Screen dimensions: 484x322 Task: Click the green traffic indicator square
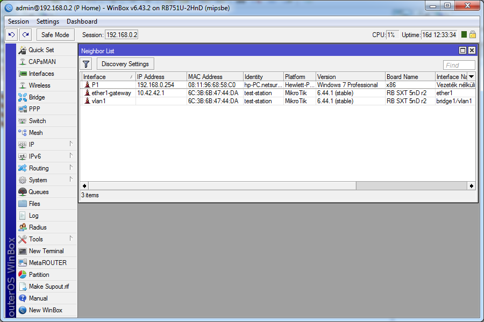pos(464,34)
